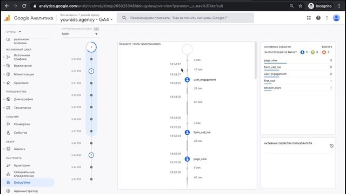
Task: Open События in the sidebar
Action: pos(21,133)
